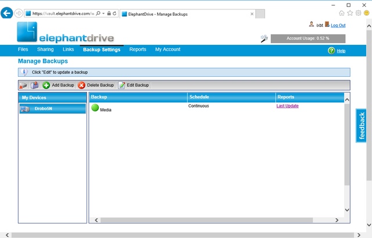Screen dimensions: 372x238
Task: Close the ElephantDrive browser tab
Action: pos(252,14)
